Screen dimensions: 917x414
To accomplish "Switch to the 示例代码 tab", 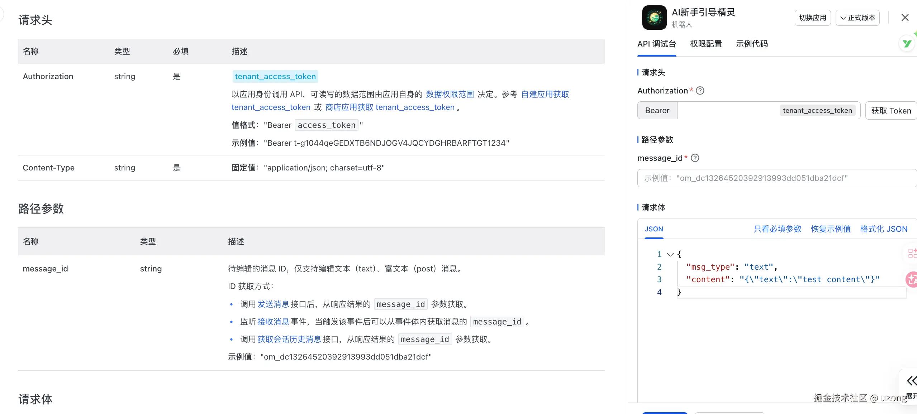I will pyautogui.click(x=751, y=44).
